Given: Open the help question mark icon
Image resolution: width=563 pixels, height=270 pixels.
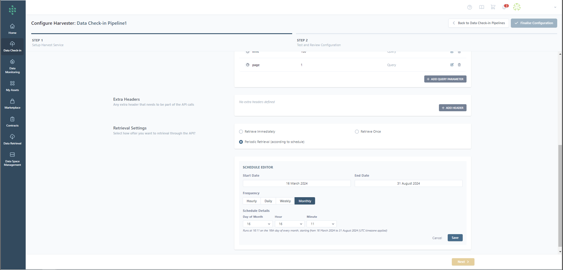Looking at the screenshot, I should (x=470, y=7).
